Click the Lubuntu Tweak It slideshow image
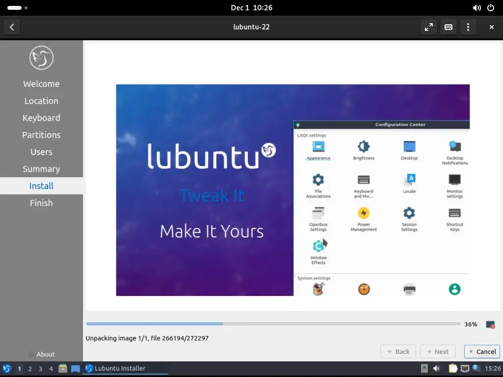 (x=293, y=190)
